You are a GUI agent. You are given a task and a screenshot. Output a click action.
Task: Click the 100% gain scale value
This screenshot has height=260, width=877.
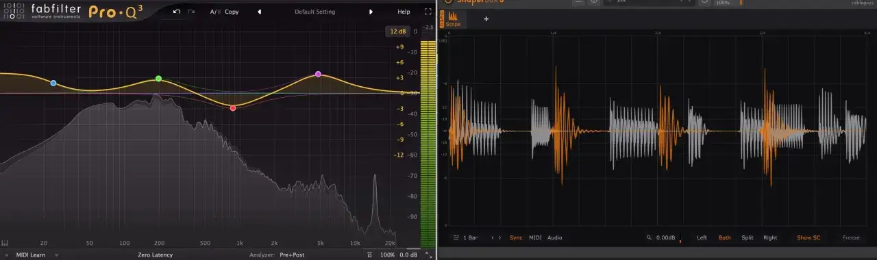pos(387,255)
